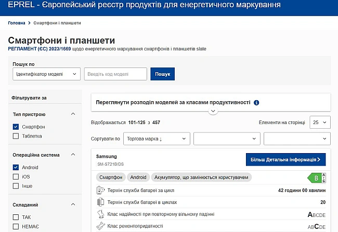Click the 42 години 00 хвилин value
Viewport: 338px width, 232px height.
[302, 190]
